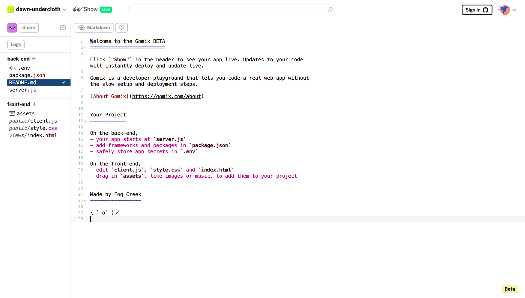Click the 'Your Project' heading text
Screen dimensions: 525x298
[108, 115]
